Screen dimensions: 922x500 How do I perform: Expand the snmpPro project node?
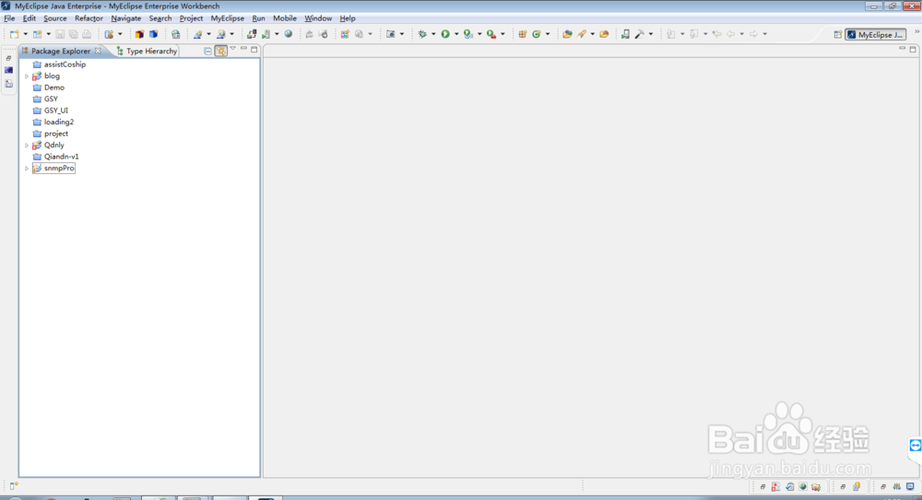pos(27,169)
